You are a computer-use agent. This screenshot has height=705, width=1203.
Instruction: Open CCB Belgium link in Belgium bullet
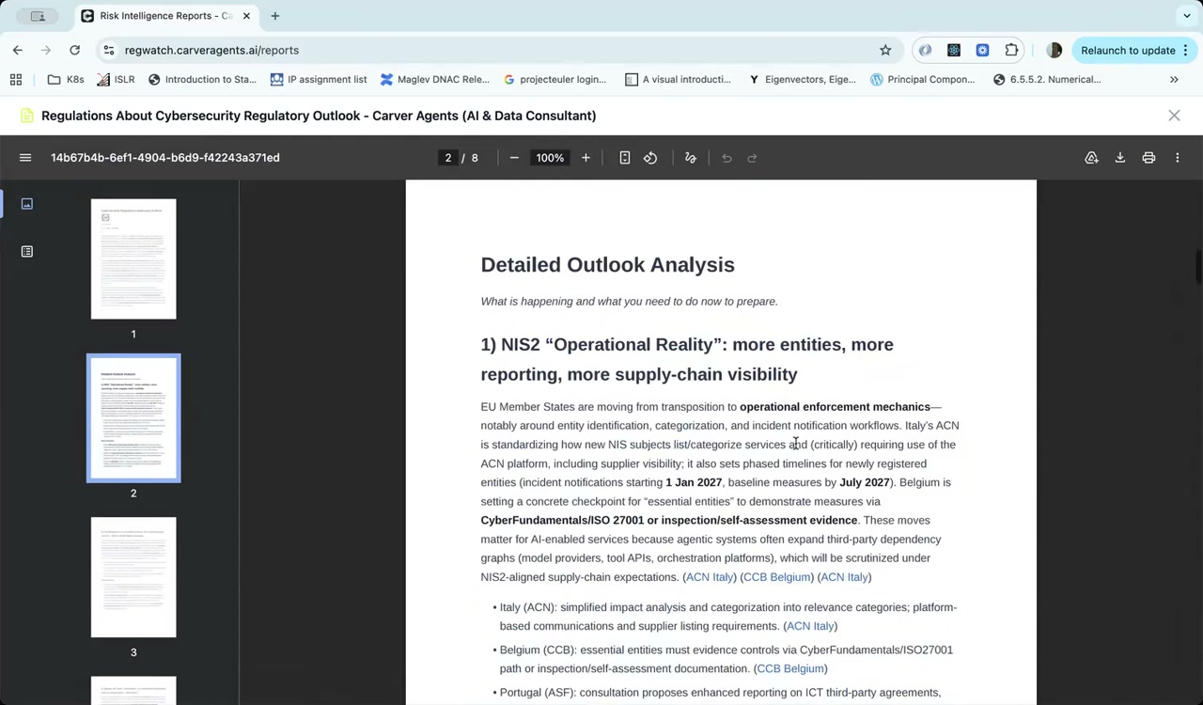click(790, 668)
